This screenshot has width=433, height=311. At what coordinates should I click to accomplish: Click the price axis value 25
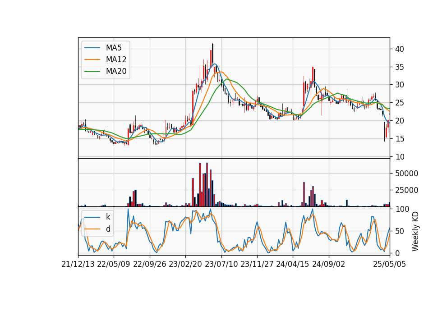pos(400,103)
